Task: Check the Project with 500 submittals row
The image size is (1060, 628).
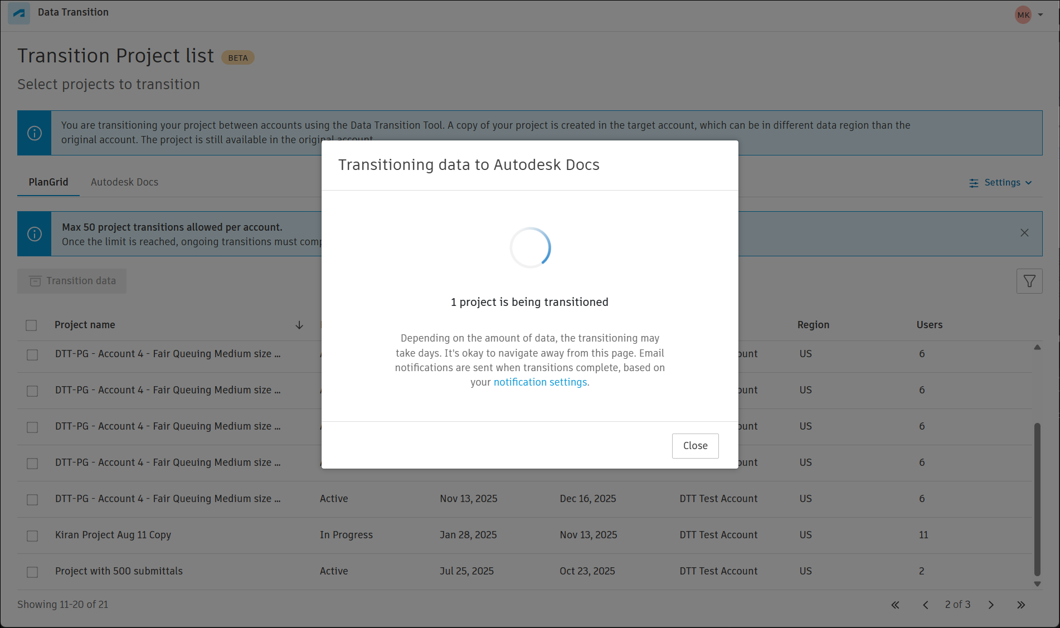Action: click(32, 572)
